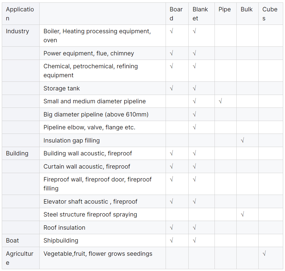Image resolution: width=285 pixels, height=271 pixels.
Task: Click the Blanket column header
Action: click(200, 14)
